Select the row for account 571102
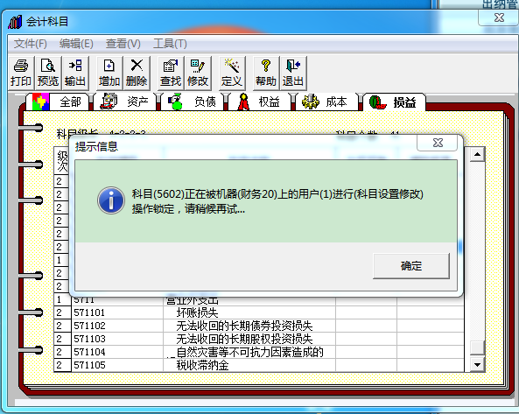This screenshot has width=519, height=414. click(x=259, y=326)
